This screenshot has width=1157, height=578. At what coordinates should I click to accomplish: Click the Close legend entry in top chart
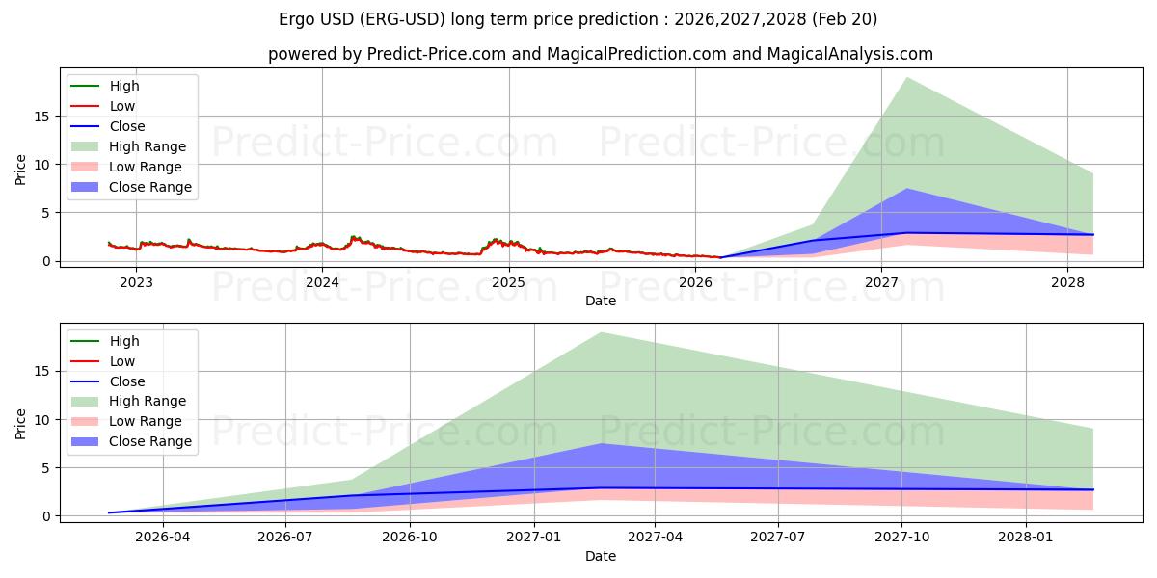(x=108, y=126)
